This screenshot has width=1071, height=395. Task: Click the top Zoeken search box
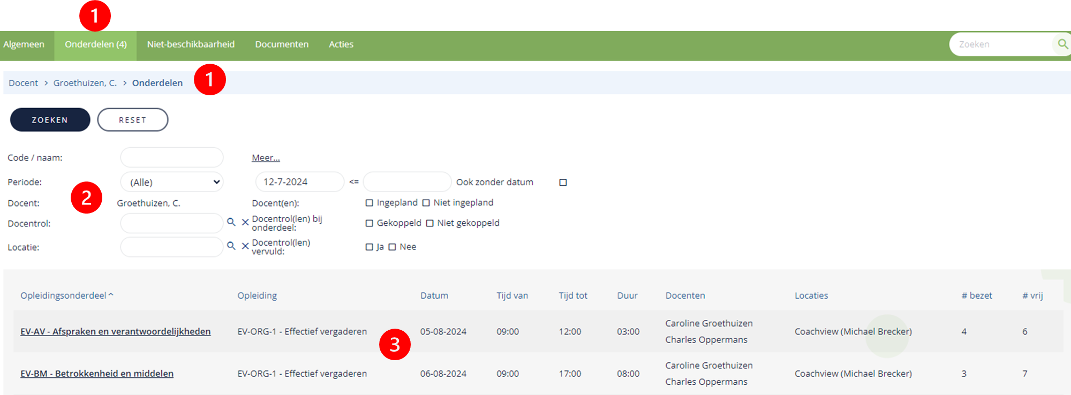(1001, 44)
